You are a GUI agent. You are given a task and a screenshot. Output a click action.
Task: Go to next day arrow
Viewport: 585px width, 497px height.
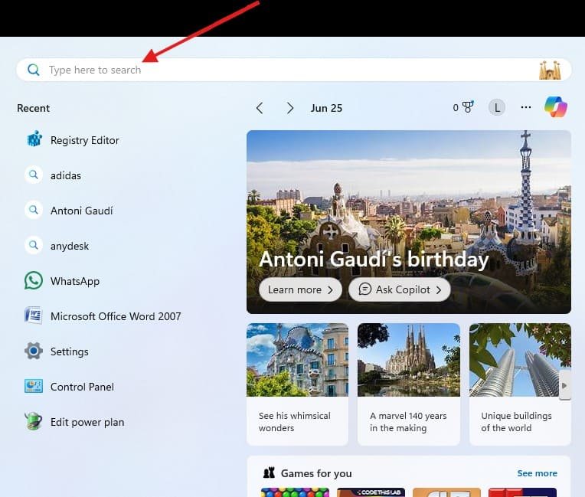tap(290, 108)
